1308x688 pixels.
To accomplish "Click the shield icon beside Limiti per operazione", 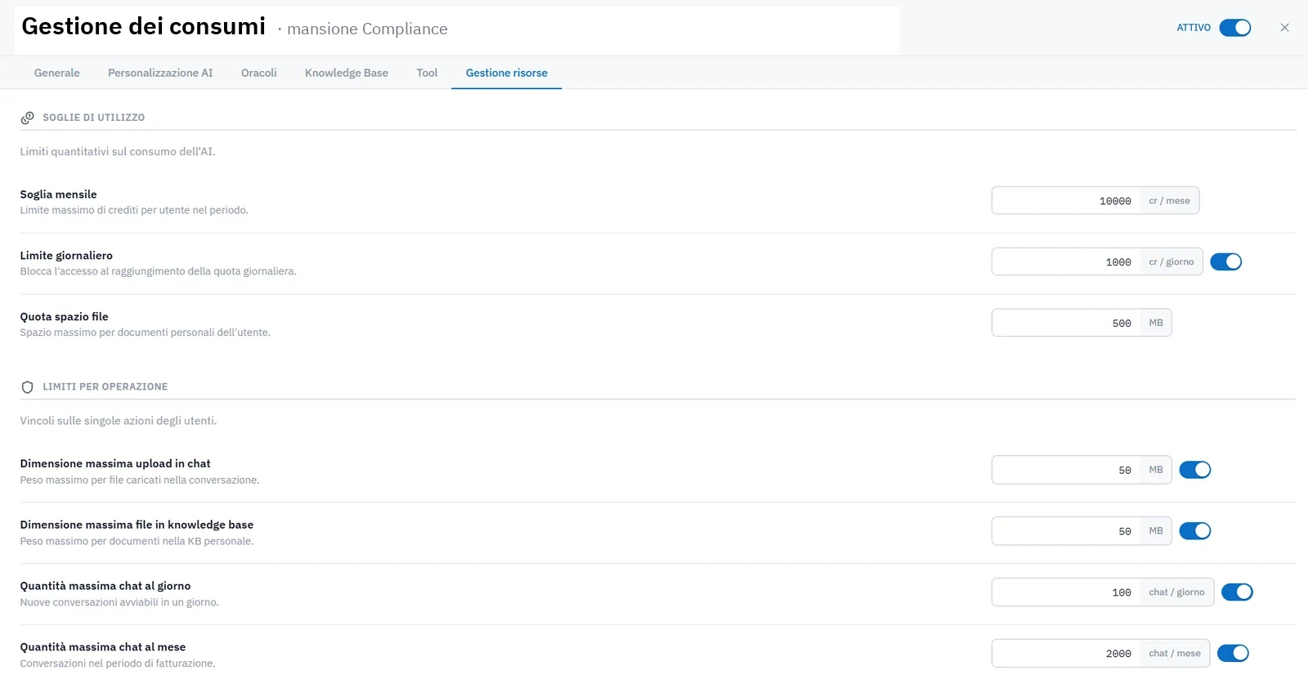I will click(x=27, y=387).
